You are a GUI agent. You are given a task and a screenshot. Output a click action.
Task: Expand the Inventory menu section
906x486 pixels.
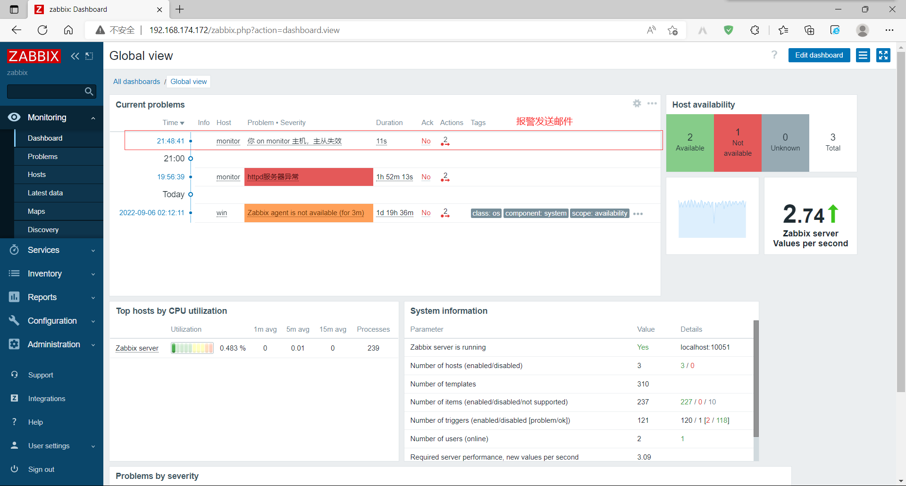[51, 274]
